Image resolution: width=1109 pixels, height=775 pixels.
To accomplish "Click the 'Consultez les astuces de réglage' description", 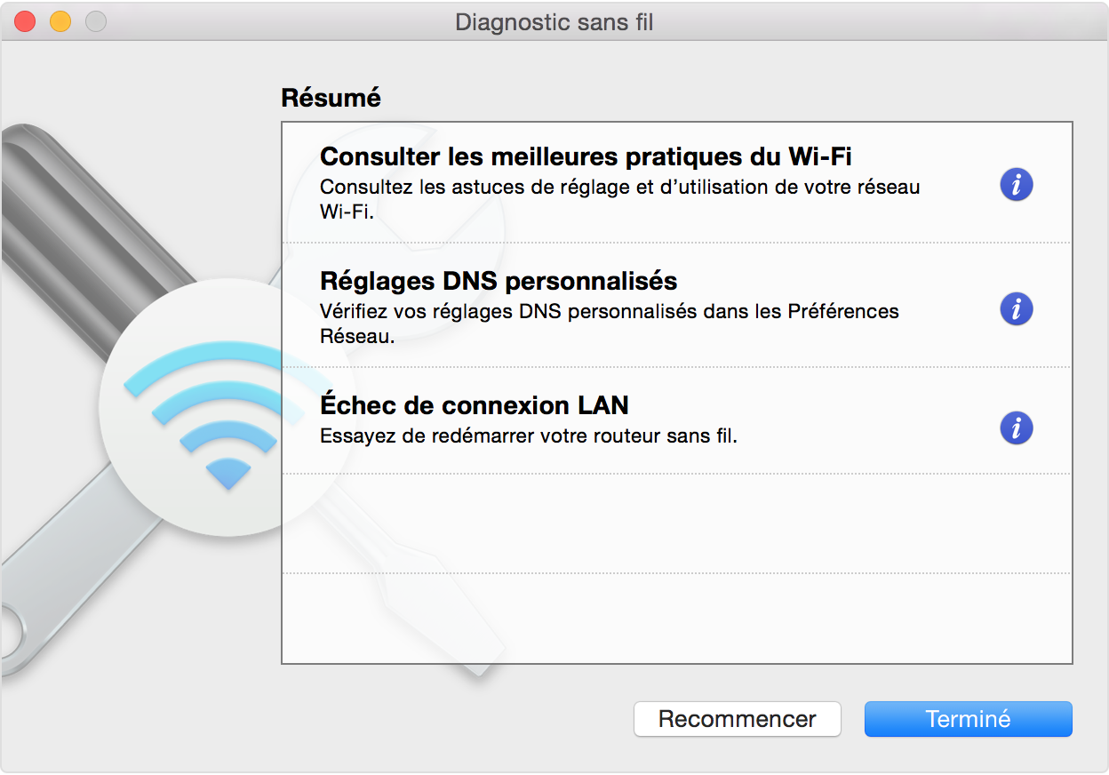I will pyautogui.click(x=619, y=200).
